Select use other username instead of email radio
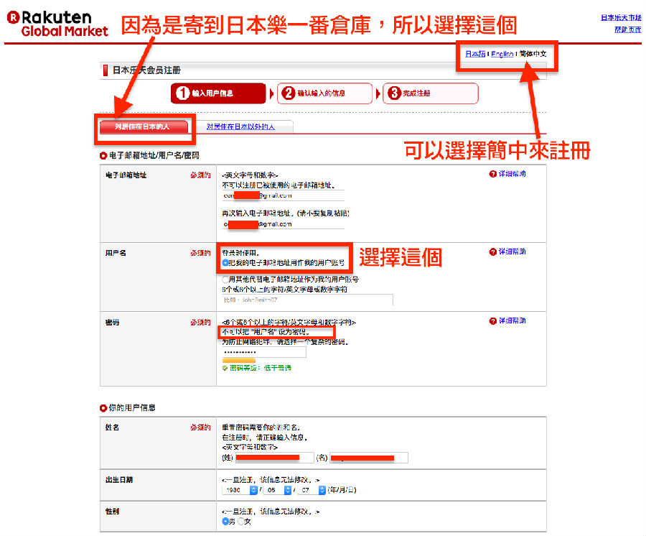Viewport: 646px width, 536px height. [x=225, y=279]
